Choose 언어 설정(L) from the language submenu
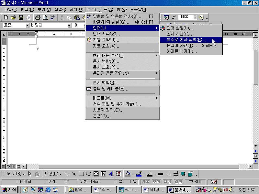This screenshot has height=194, width=259. click(x=191, y=28)
